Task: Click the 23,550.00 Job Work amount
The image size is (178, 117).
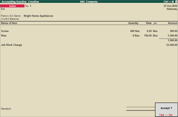Action: click(172, 45)
